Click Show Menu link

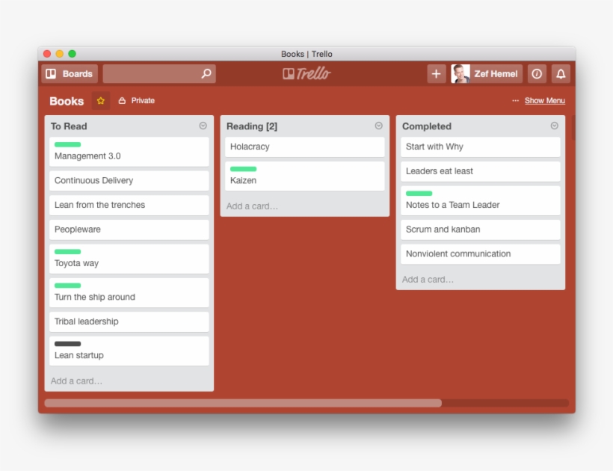click(x=544, y=101)
